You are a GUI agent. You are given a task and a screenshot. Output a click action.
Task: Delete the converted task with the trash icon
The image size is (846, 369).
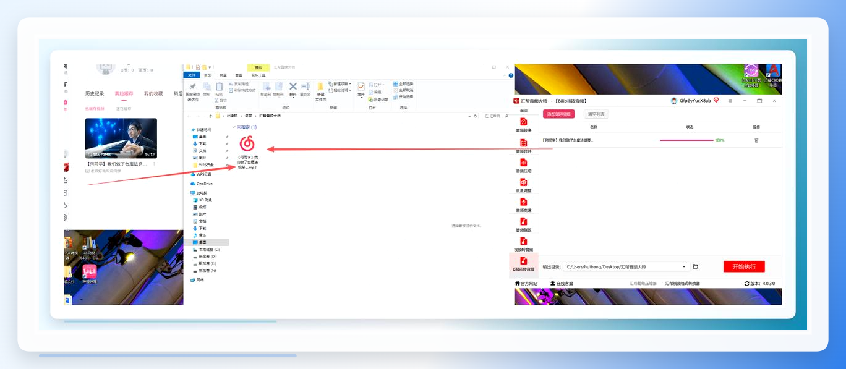(x=756, y=140)
